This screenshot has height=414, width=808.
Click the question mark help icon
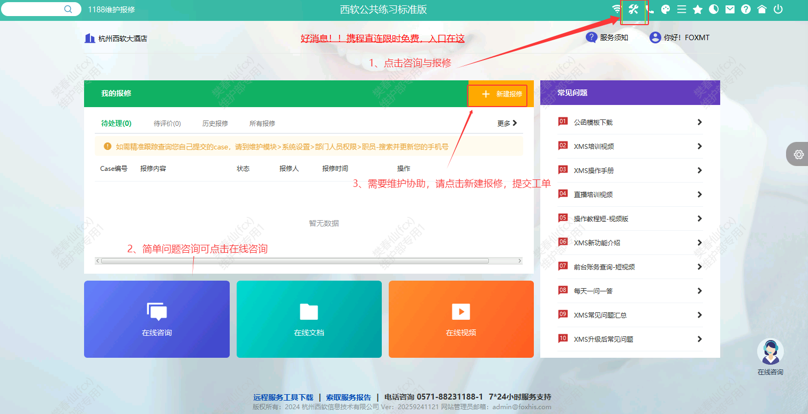coord(745,9)
